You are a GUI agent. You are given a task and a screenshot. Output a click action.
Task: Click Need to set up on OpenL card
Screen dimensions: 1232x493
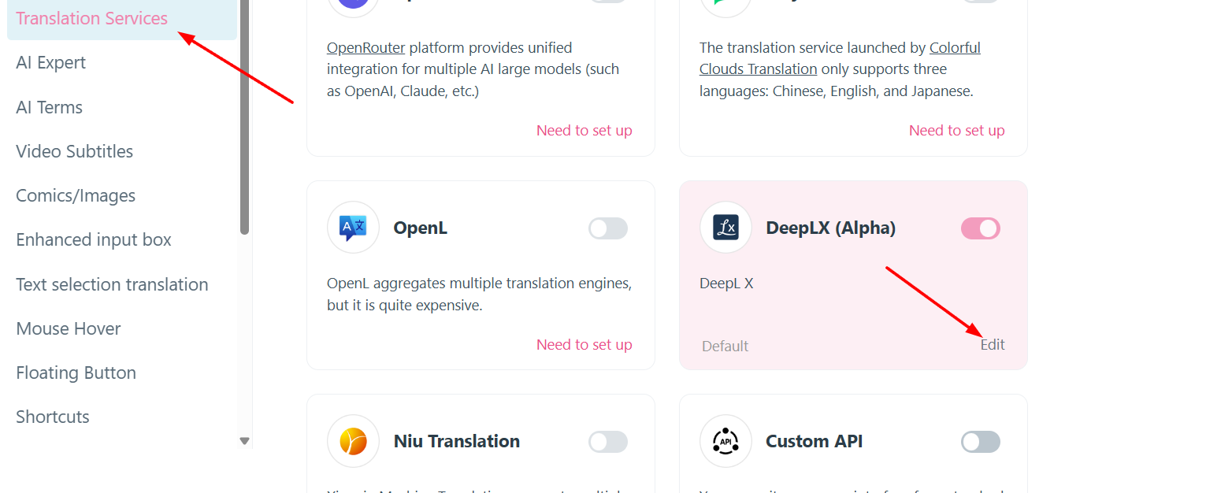point(584,345)
